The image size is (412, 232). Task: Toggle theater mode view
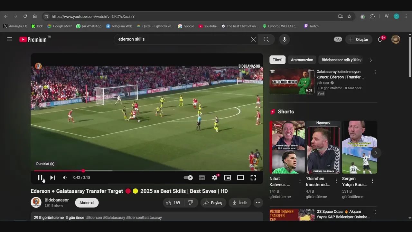240,178
